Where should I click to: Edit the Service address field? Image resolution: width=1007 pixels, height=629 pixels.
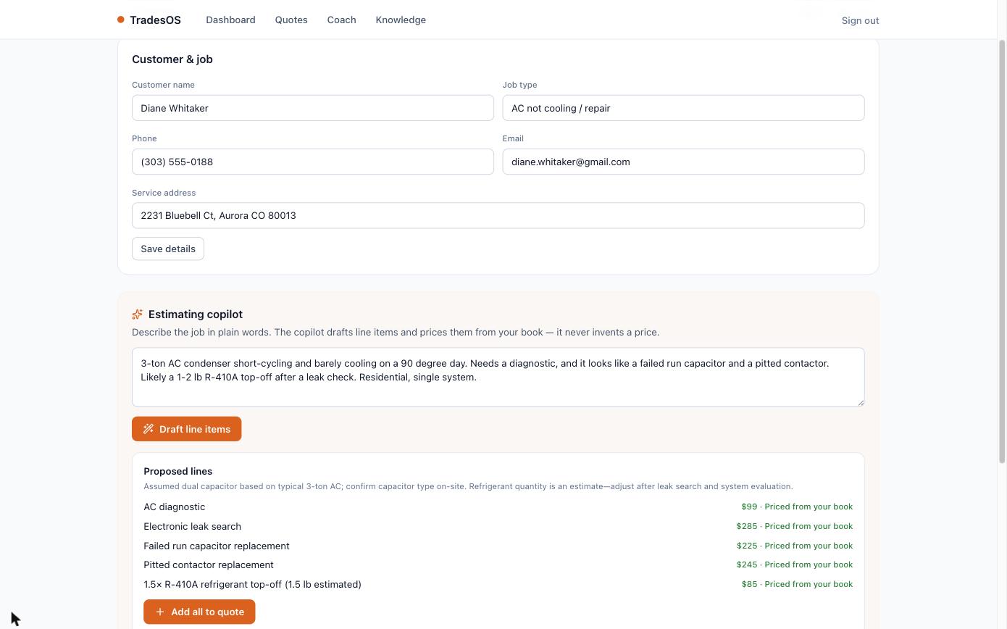point(498,215)
